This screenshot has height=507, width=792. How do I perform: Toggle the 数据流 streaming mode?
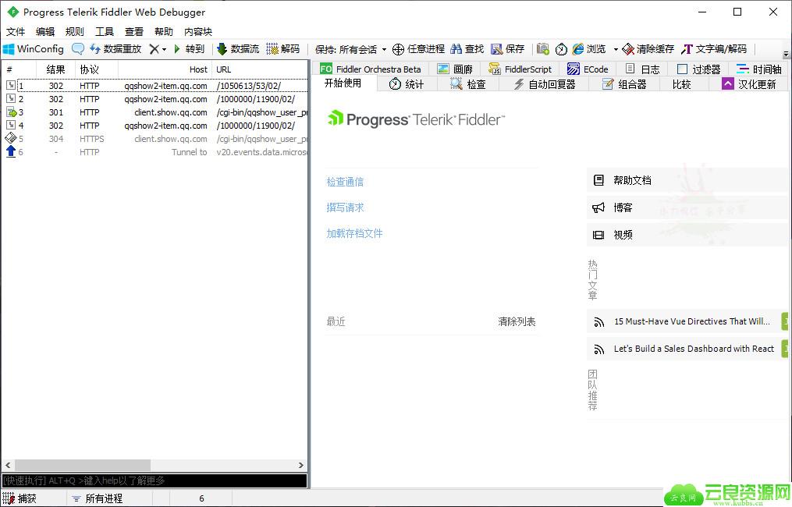238,49
